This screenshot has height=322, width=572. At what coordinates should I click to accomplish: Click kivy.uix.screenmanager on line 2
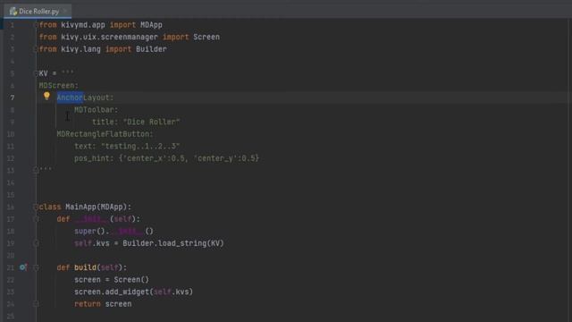(109, 37)
